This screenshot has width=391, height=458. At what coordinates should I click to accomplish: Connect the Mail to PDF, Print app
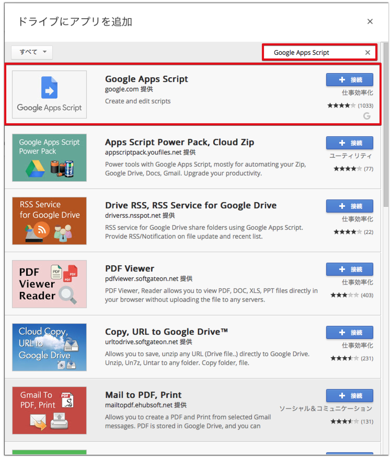point(349,395)
